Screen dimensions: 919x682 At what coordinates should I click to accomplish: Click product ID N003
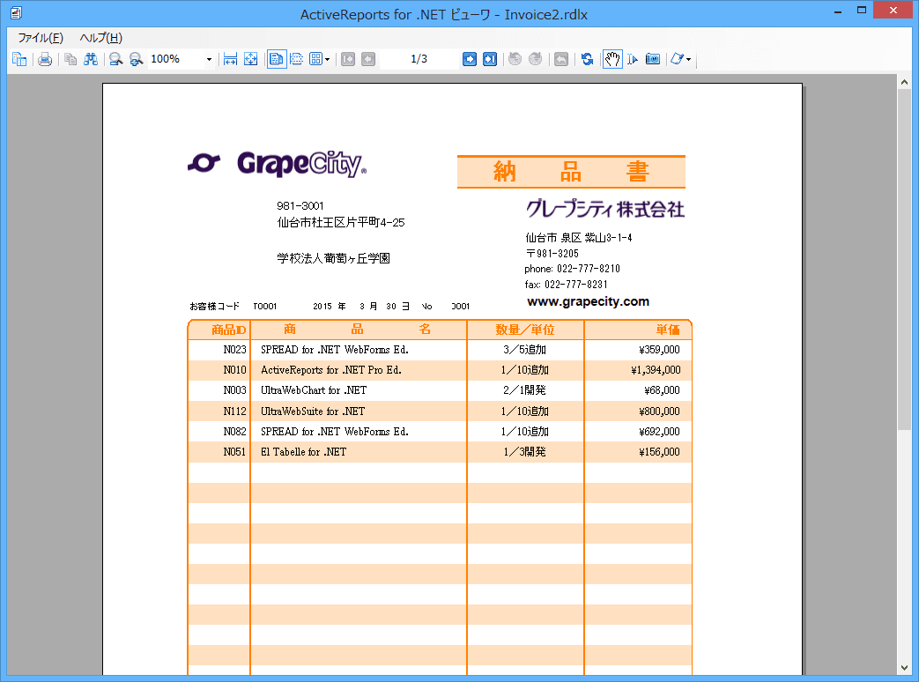(234, 390)
